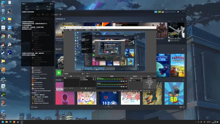Hide the display capture source with its eye icon
Screen dimensions: 220x124
click(93, 80)
